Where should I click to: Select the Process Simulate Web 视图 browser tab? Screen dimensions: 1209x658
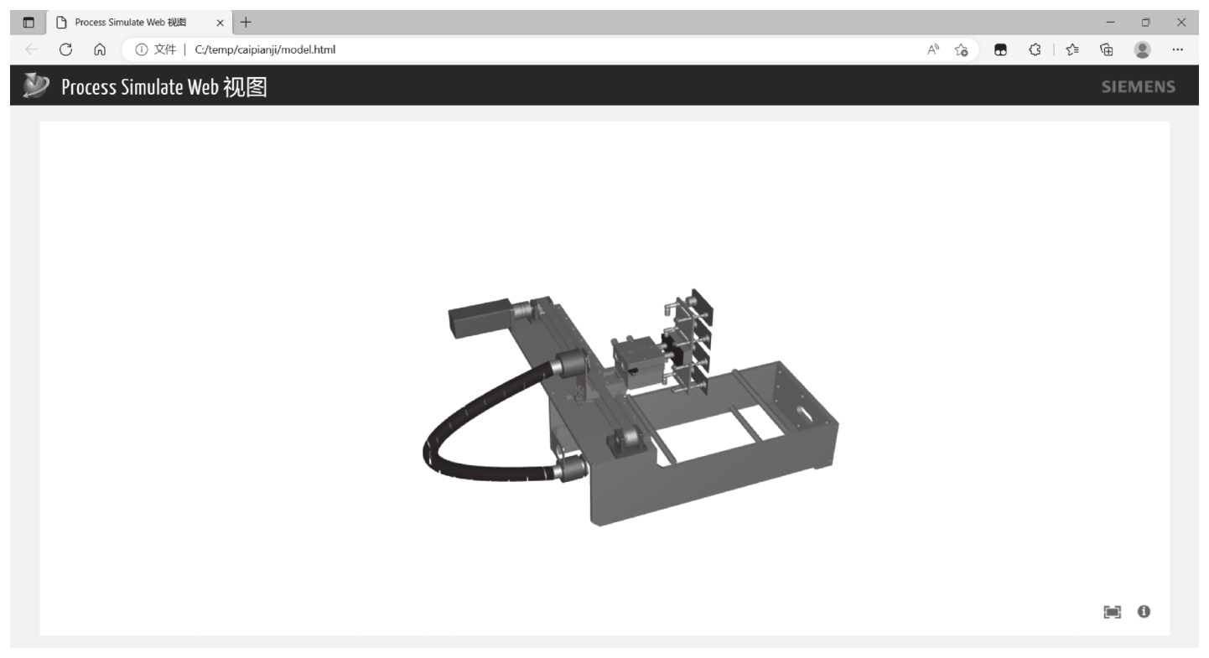coord(140,22)
